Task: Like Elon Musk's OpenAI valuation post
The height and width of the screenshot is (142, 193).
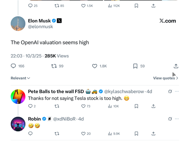Action: [95, 66]
